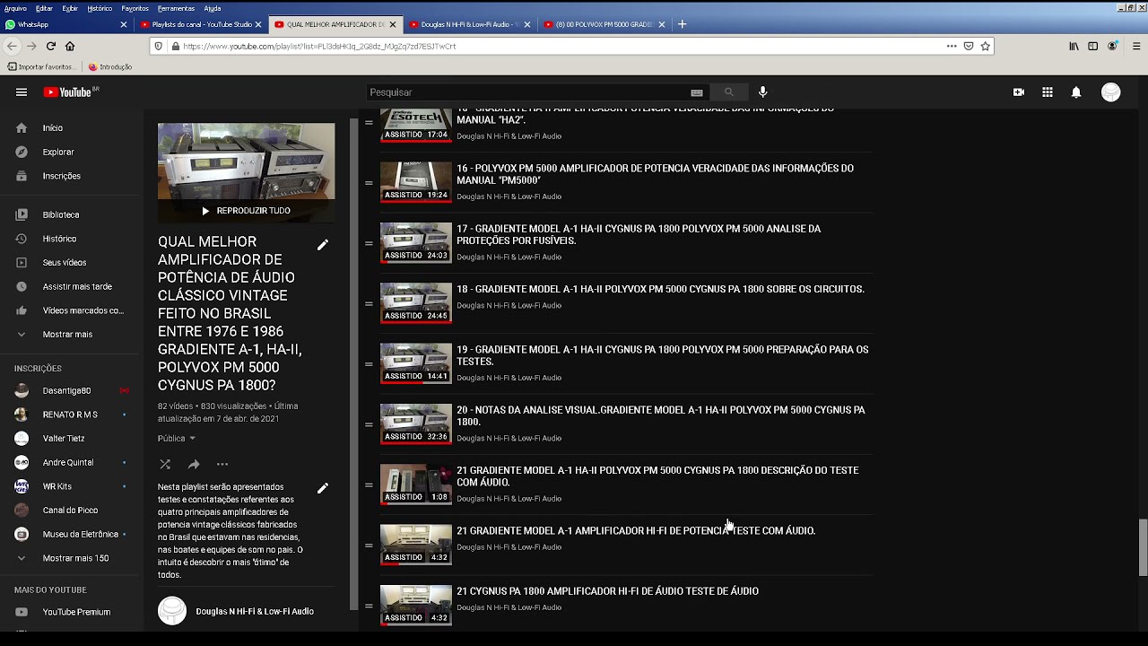Open the Início sidebar link
The height and width of the screenshot is (646, 1148).
point(53,128)
